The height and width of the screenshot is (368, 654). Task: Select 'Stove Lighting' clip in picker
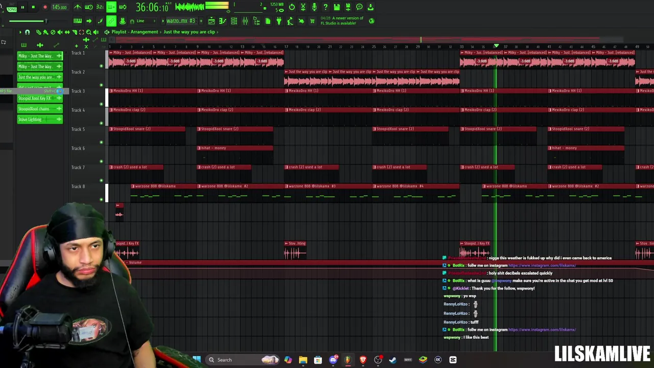click(x=40, y=120)
